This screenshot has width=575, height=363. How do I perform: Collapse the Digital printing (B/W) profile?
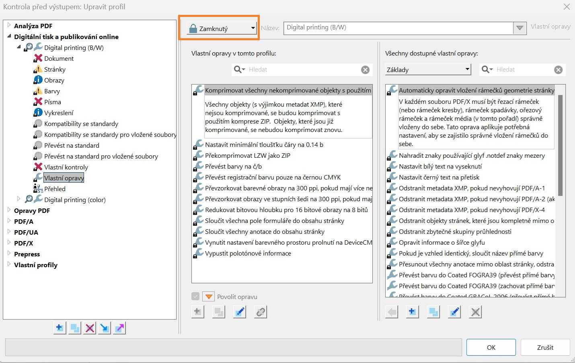[18, 47]
